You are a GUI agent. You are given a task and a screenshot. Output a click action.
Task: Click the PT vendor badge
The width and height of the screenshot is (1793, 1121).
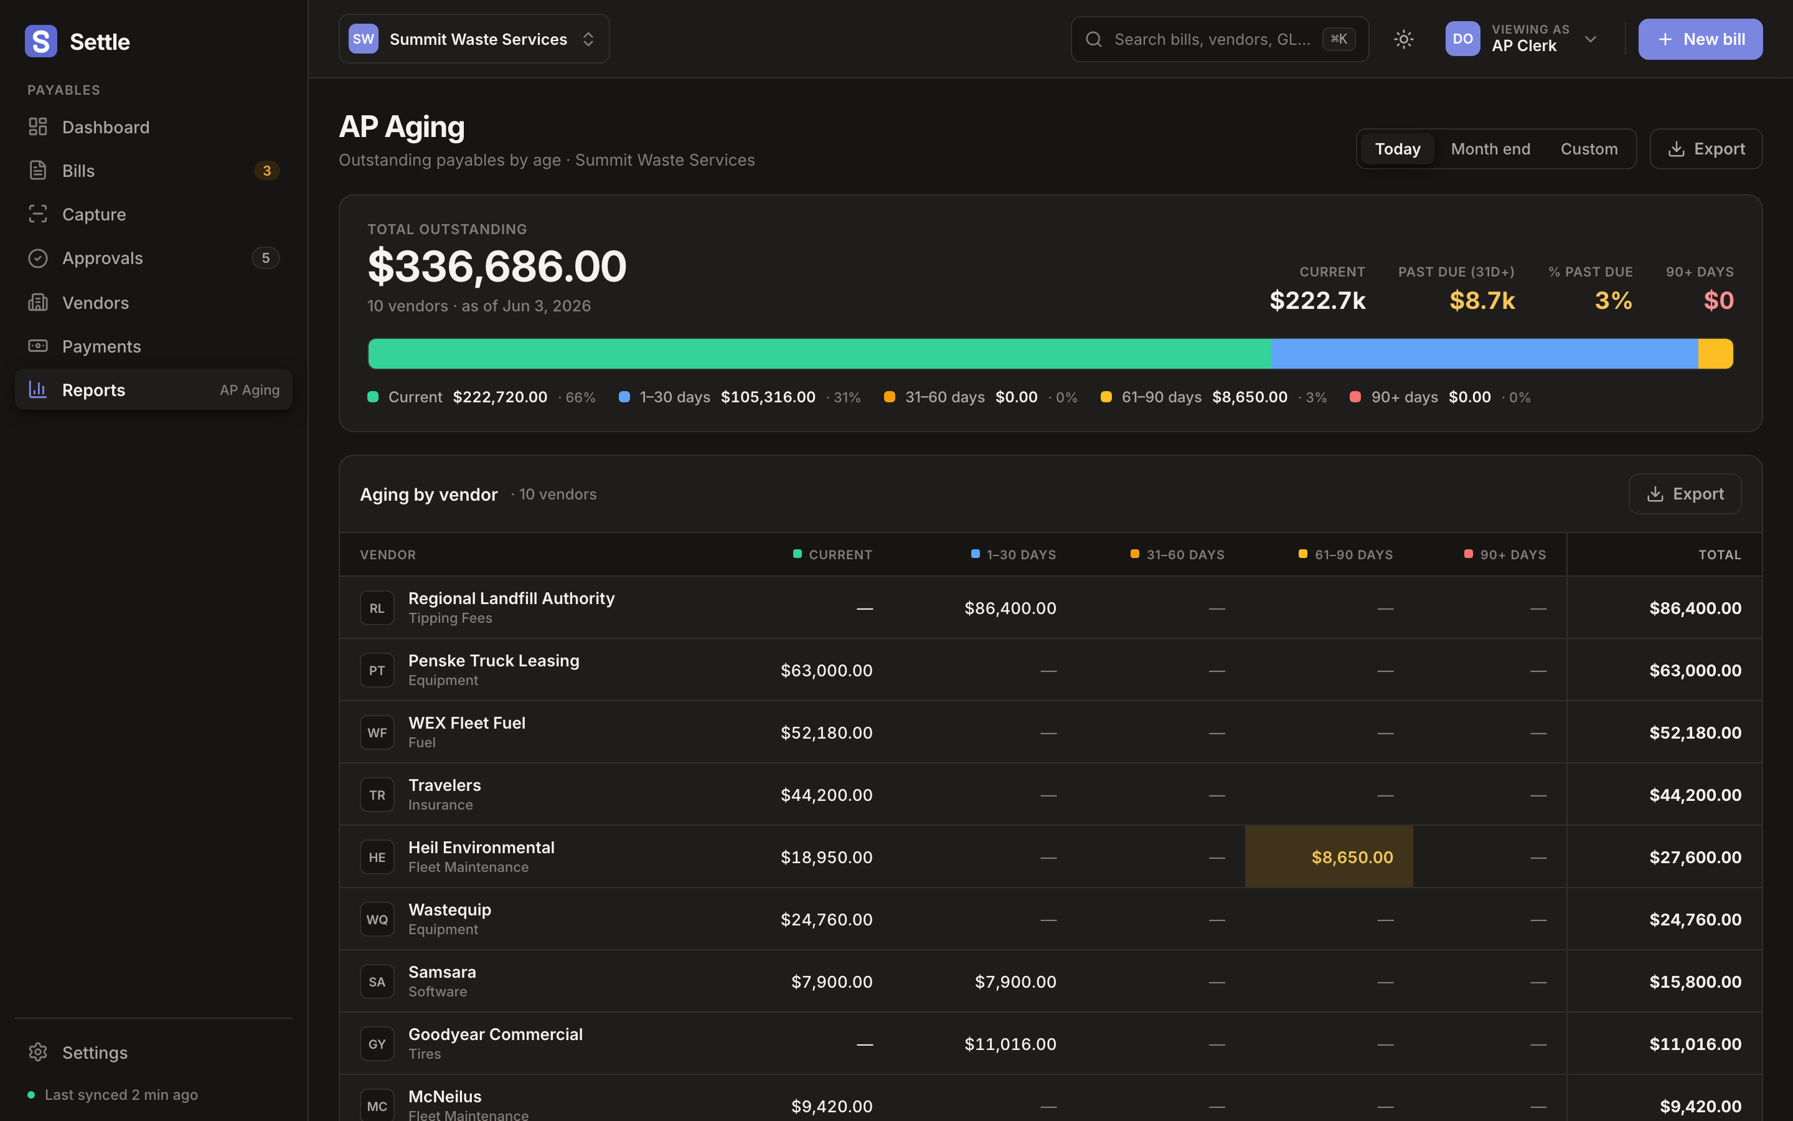tap(377, 670)
